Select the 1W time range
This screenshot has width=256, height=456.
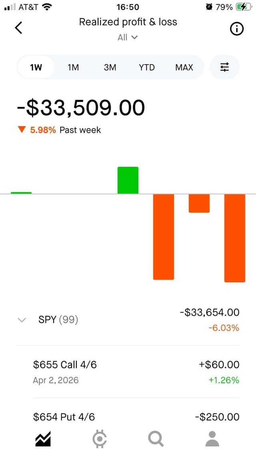(36, 67)
